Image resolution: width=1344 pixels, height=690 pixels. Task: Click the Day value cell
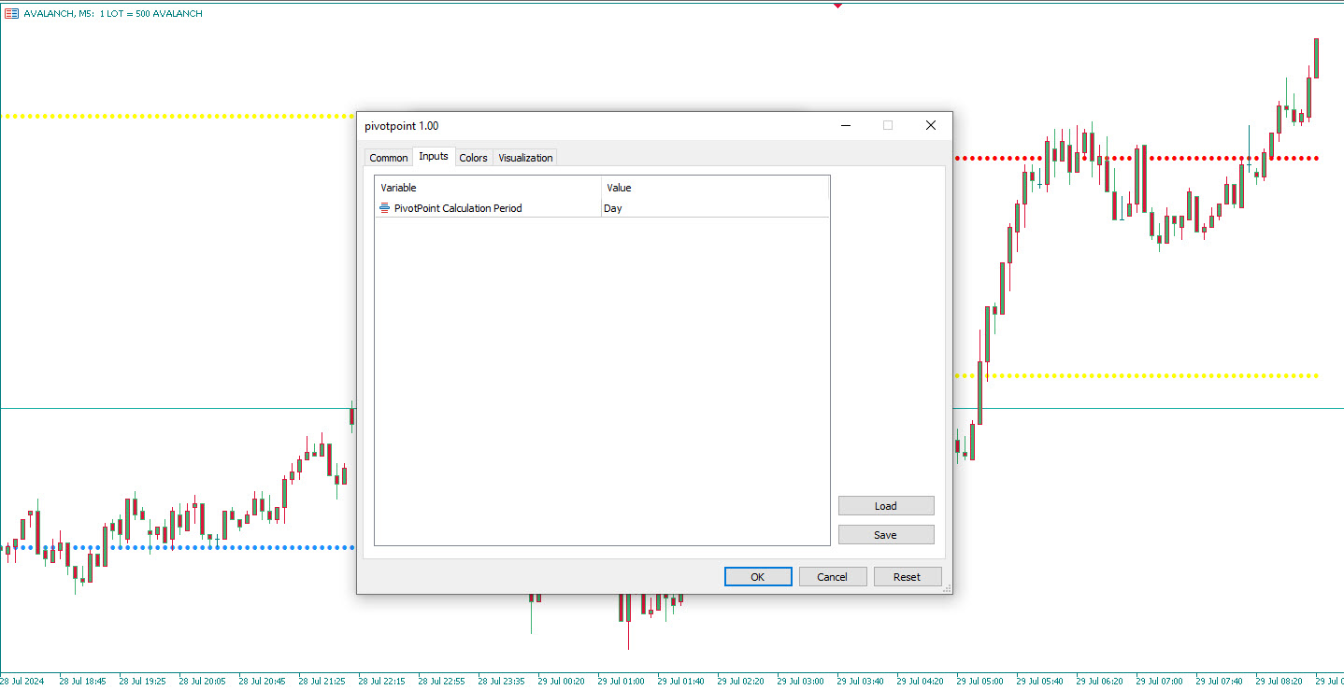point(715,208)
